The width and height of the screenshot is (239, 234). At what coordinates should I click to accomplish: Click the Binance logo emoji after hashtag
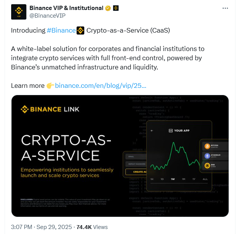pyautogui.click(x=80, y=31)
